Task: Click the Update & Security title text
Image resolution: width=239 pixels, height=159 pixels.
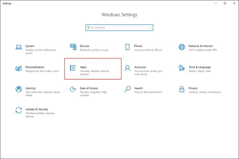Action: 37,109
